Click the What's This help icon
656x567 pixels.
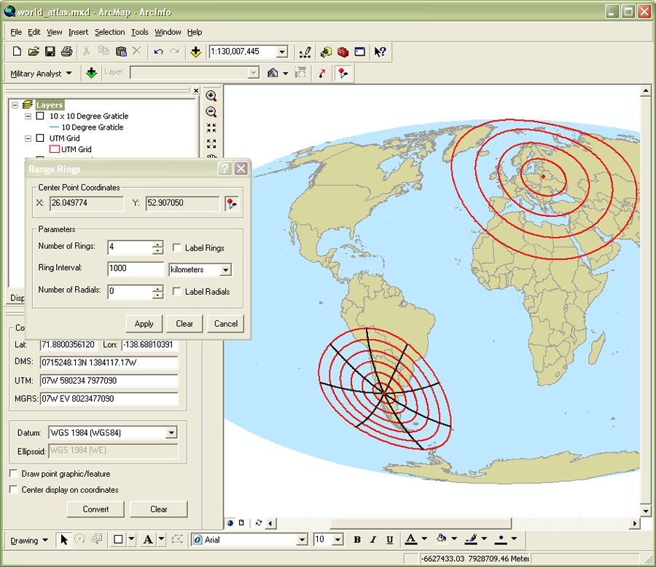click(380, 52)
